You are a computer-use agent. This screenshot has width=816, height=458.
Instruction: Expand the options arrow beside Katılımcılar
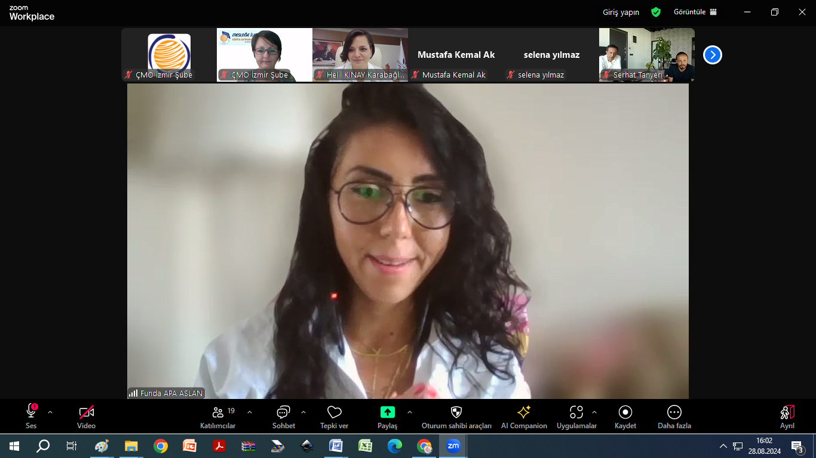[x=250, y=412]
